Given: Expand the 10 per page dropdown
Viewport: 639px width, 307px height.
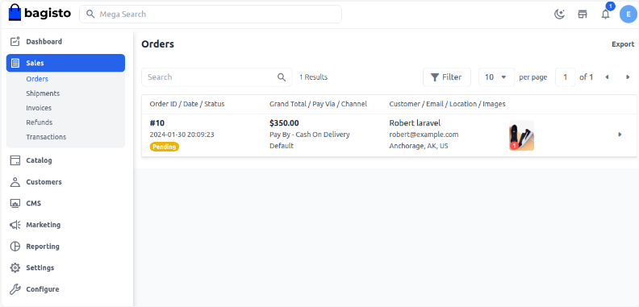Looking at the screenshot, I should [496, 77].
